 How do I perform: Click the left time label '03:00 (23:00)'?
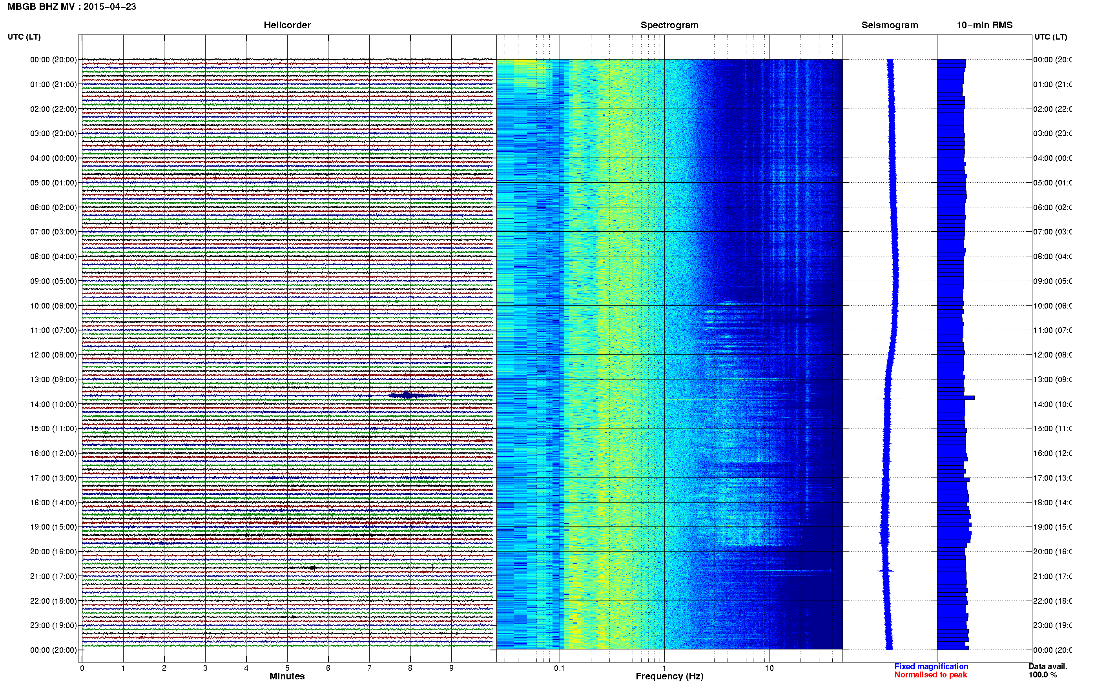(53, 133)
